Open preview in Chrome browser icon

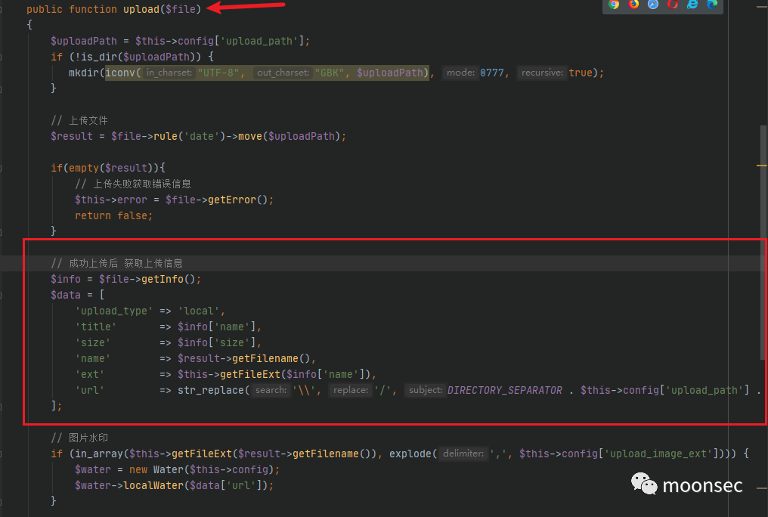614,5
